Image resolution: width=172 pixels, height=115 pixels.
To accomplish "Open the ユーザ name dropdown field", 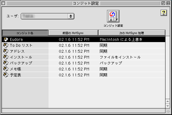I will pyautogui.click(x=48, y=16).
